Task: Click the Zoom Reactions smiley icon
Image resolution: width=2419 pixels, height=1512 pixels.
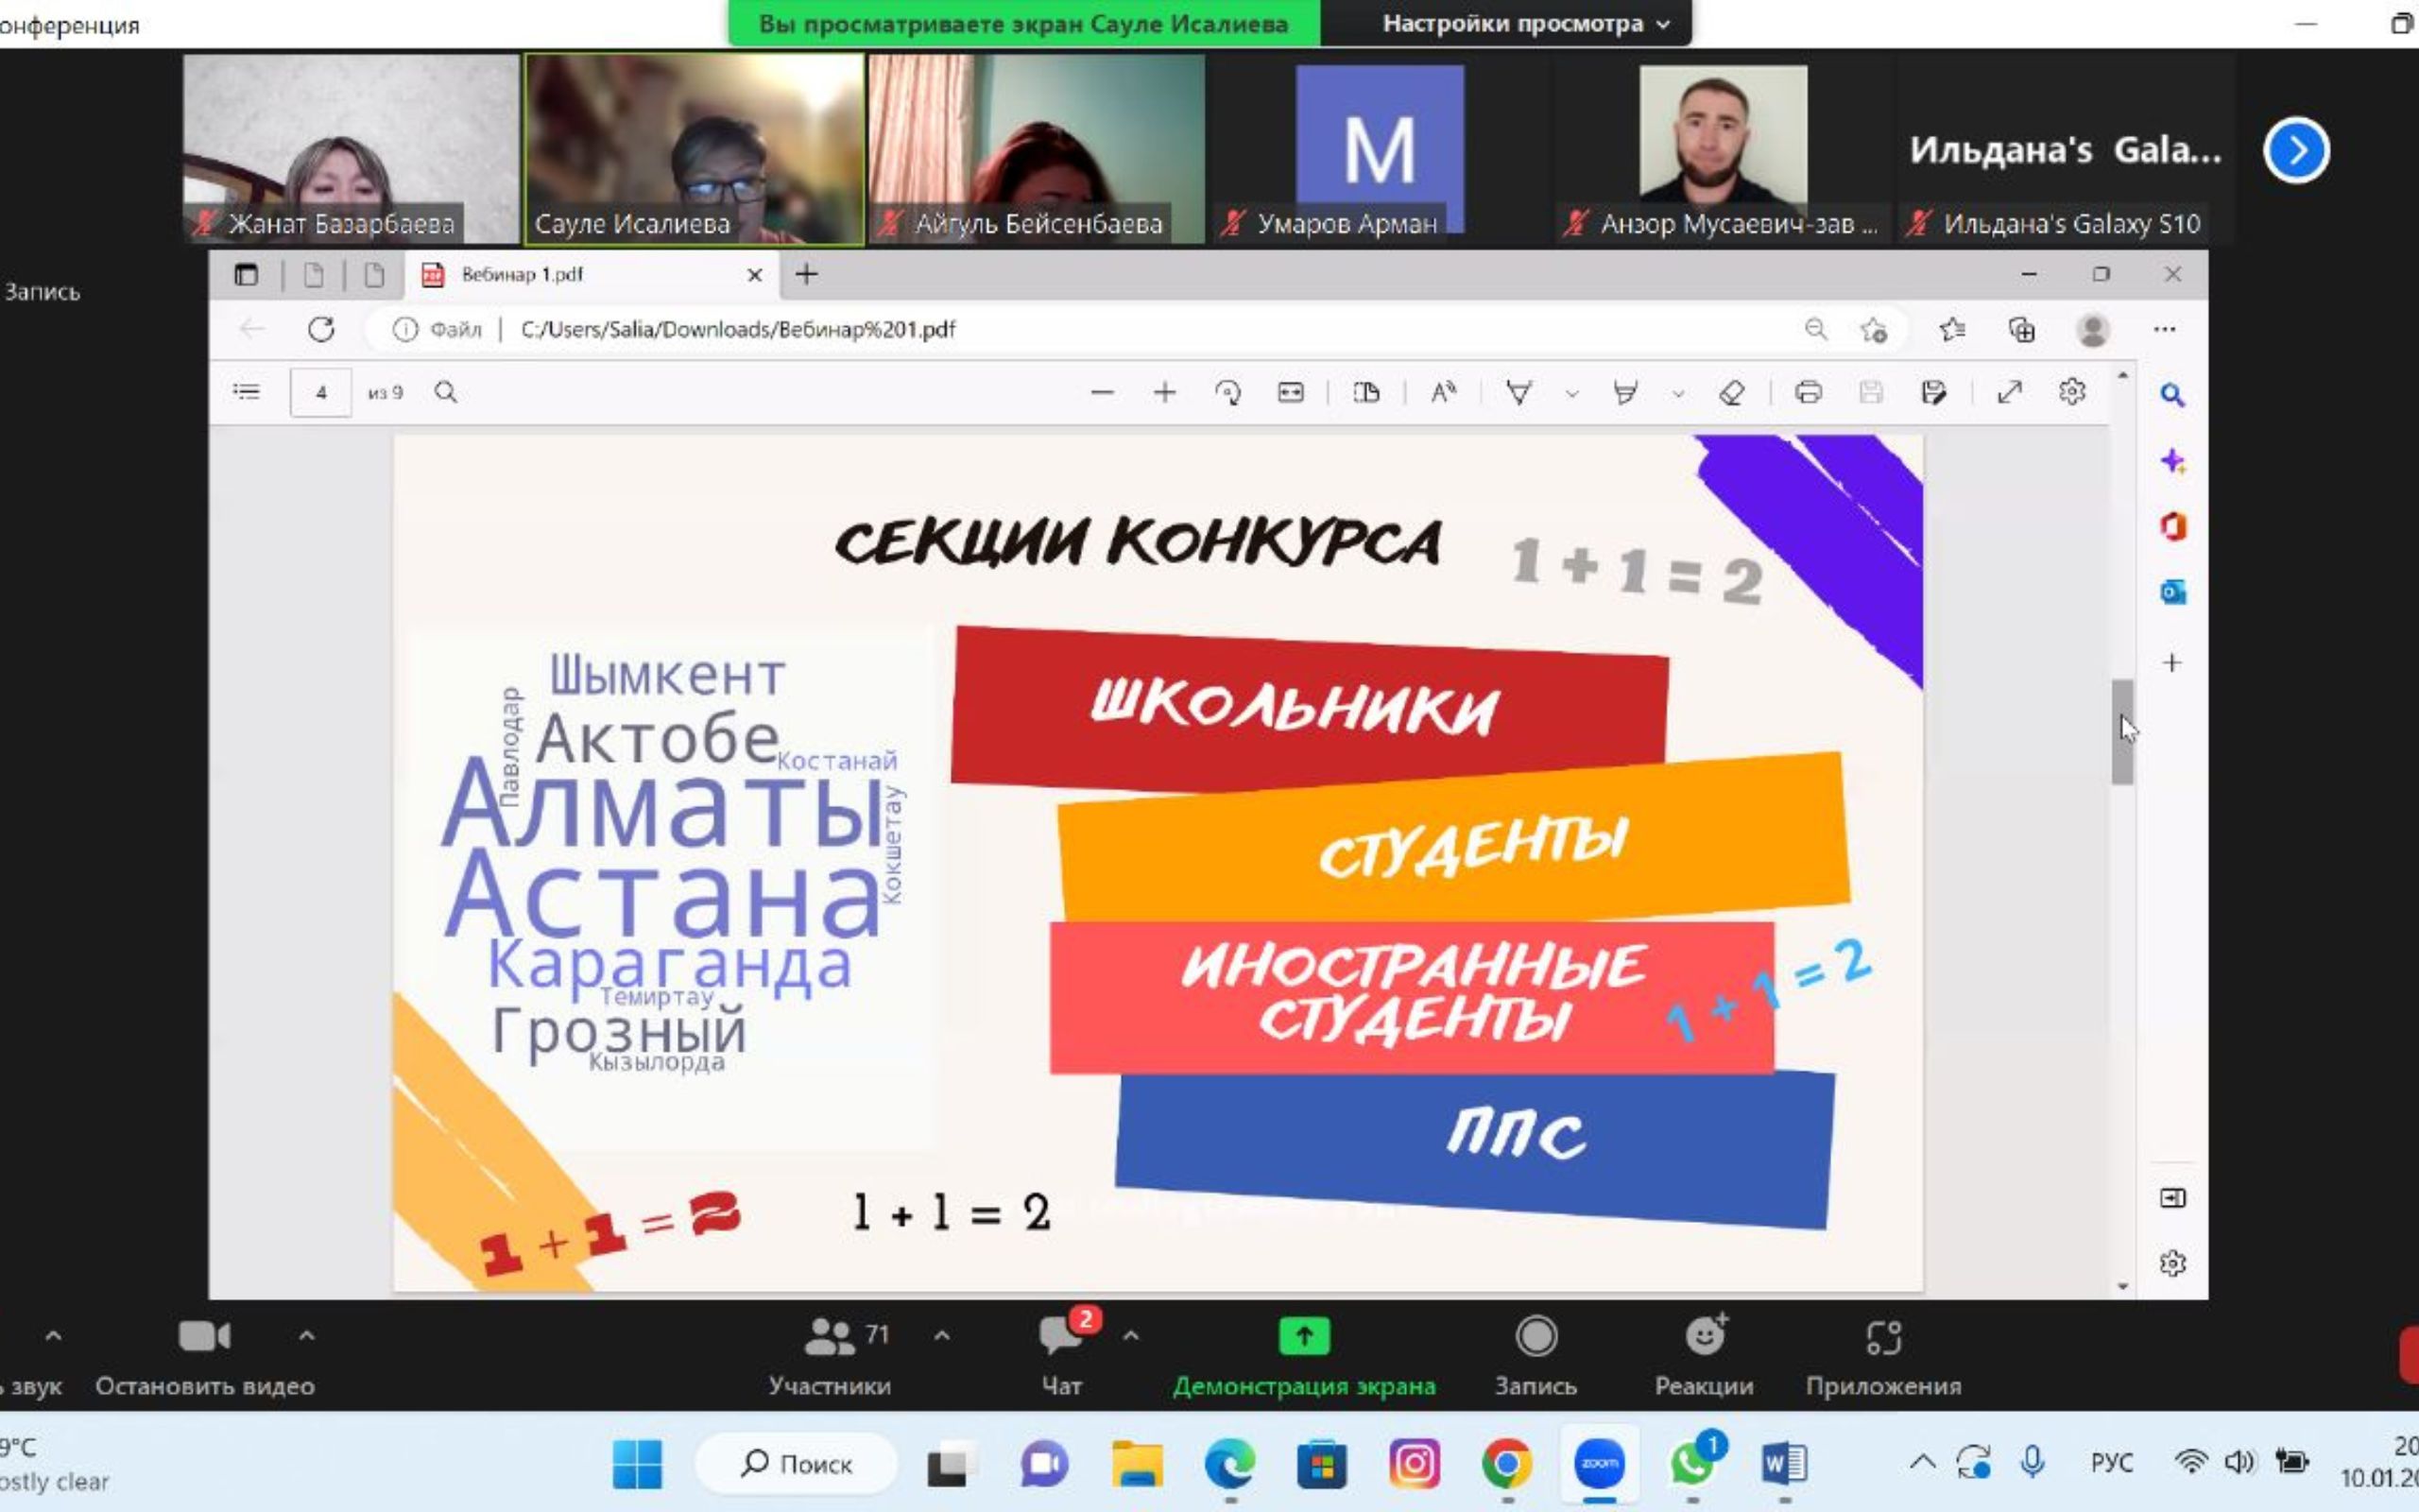Action: click(1705, 1336)
